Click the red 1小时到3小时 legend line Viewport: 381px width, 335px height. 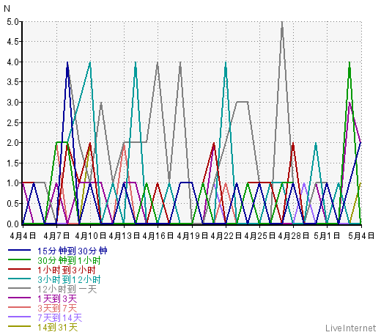point(19,269)
